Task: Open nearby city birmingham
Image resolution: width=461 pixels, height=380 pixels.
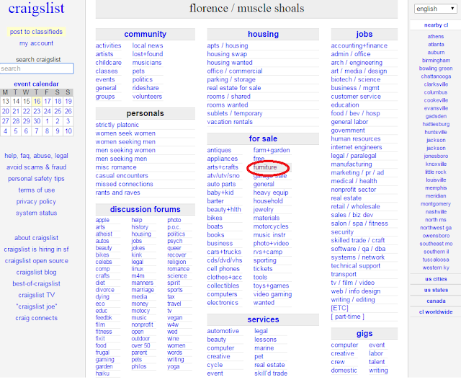Action: [x=436, y=61]
